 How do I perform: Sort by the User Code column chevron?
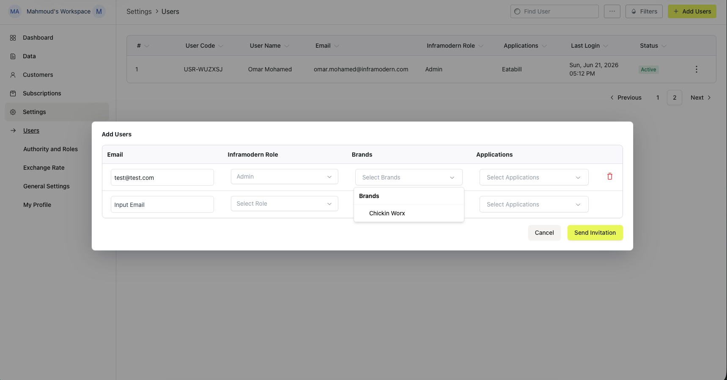tap(221, 46)
